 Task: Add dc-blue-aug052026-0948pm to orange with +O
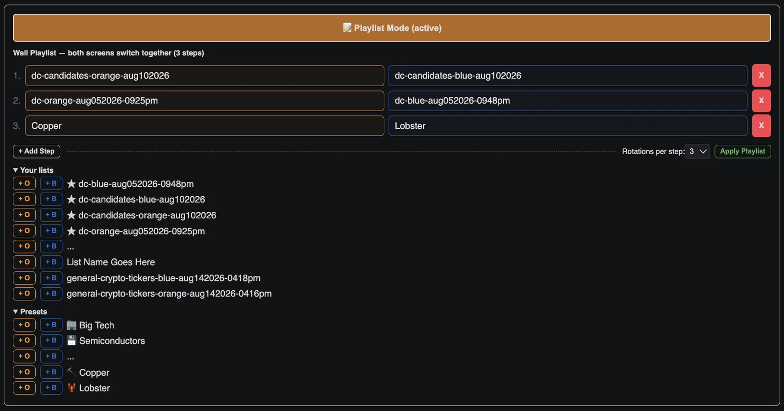24,183
